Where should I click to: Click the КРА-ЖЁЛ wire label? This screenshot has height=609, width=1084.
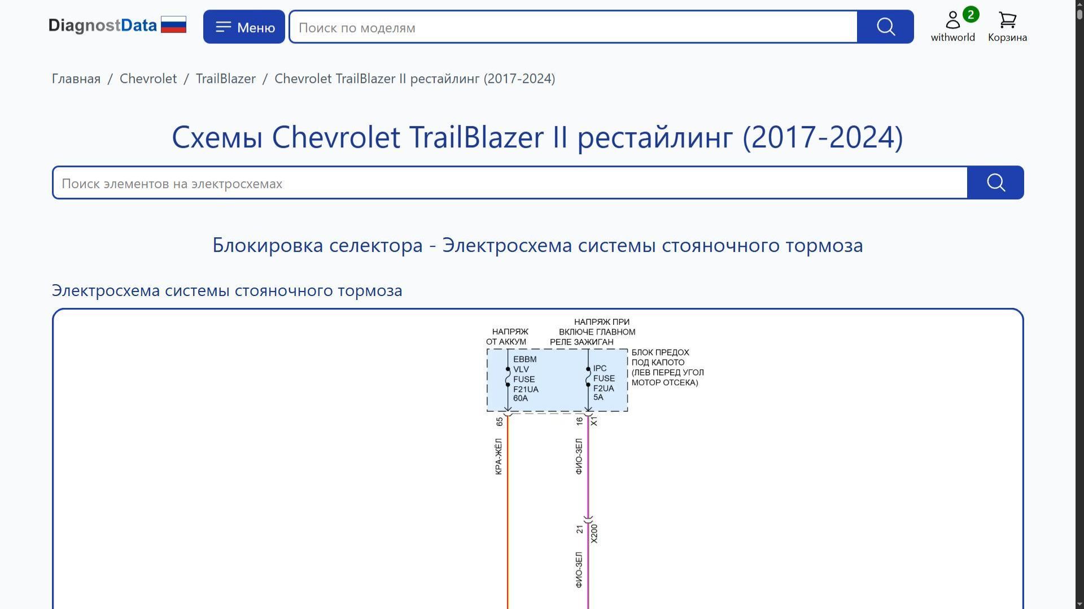(x=498, y=456)
